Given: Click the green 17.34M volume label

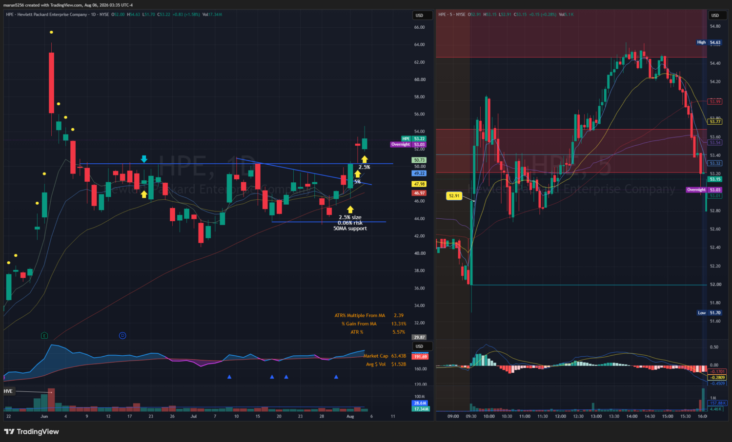Looking at the screenshot, I should [x=420, y=409].
